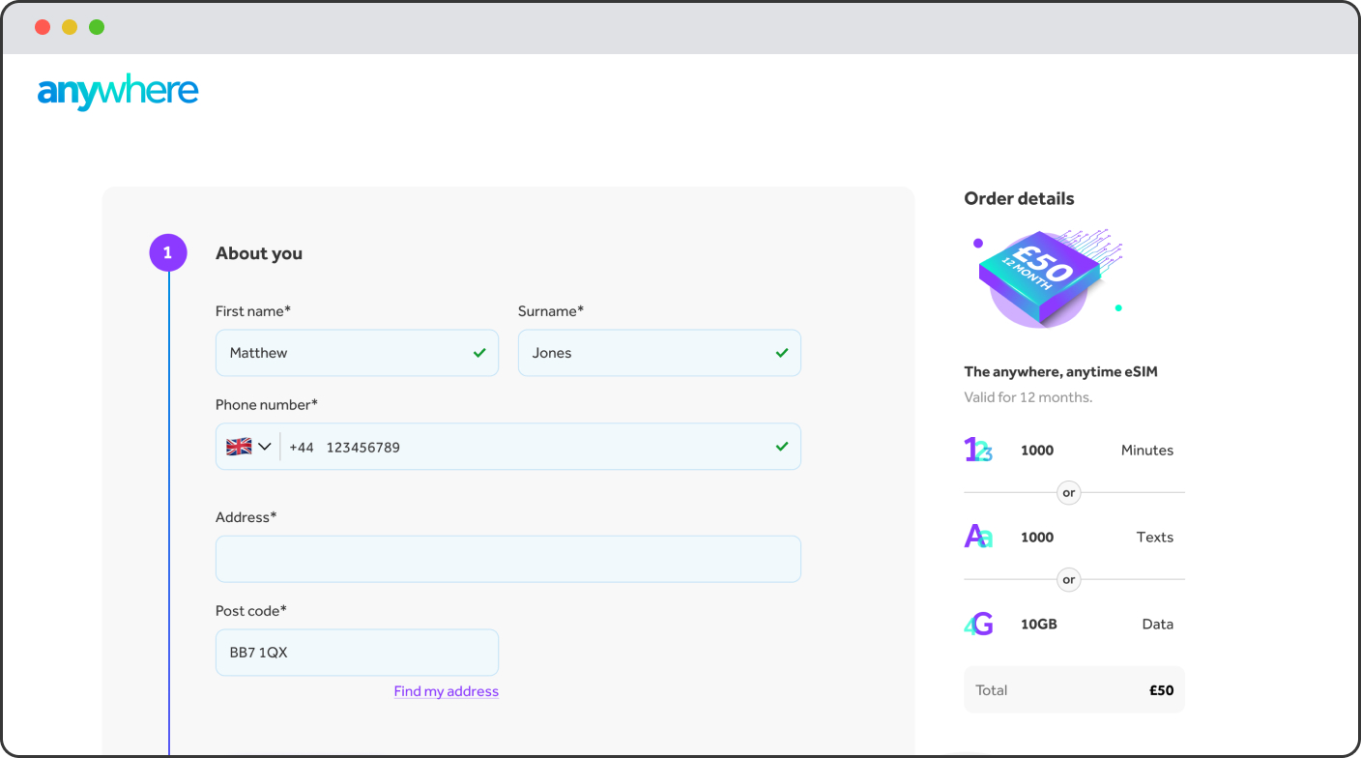Click the yellow minimize window button
Viewport: 1361px width, 758px height.
(70, 27)
